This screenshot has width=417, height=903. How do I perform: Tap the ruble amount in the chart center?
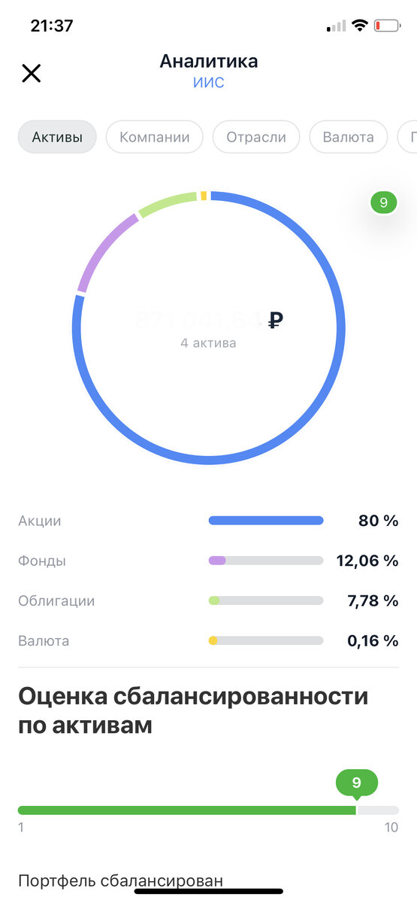209,321
